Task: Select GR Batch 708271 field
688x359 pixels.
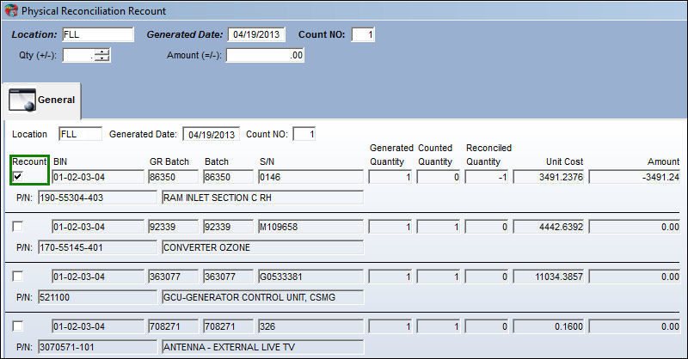Action: click(173, 327)
